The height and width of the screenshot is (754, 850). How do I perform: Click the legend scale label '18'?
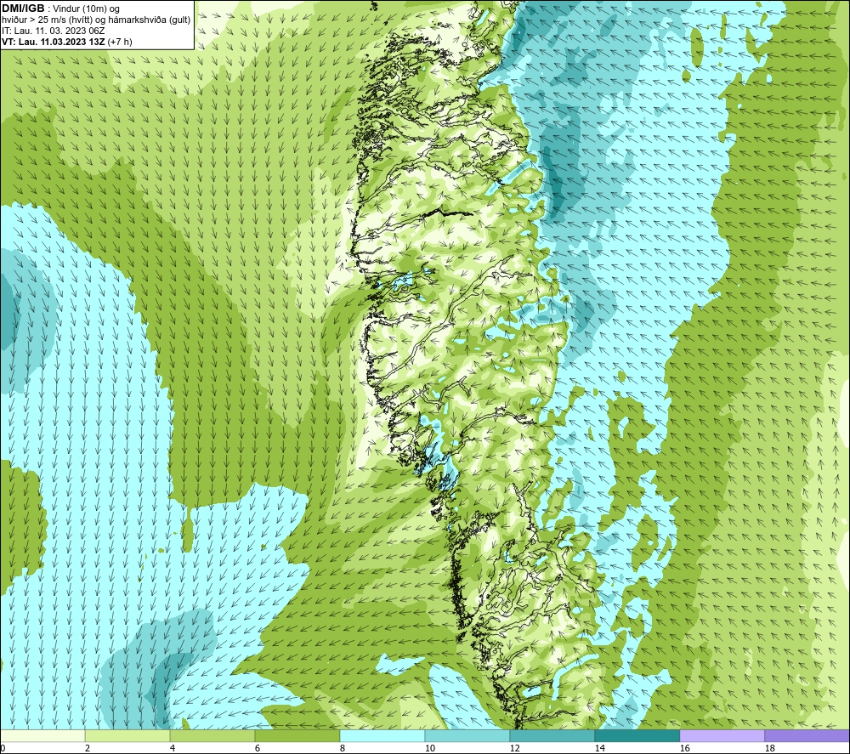(769, 749)
